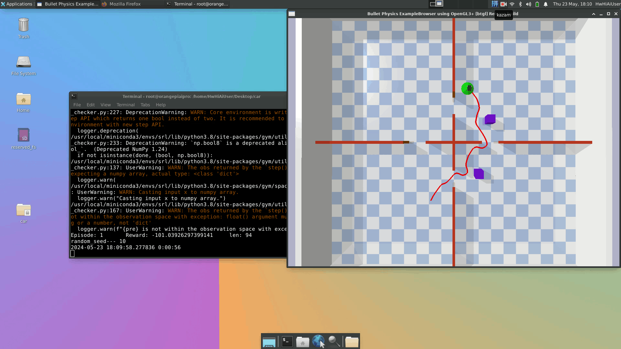
Task: Click the clock showing Thu 23 May
Action: (572, 4)
